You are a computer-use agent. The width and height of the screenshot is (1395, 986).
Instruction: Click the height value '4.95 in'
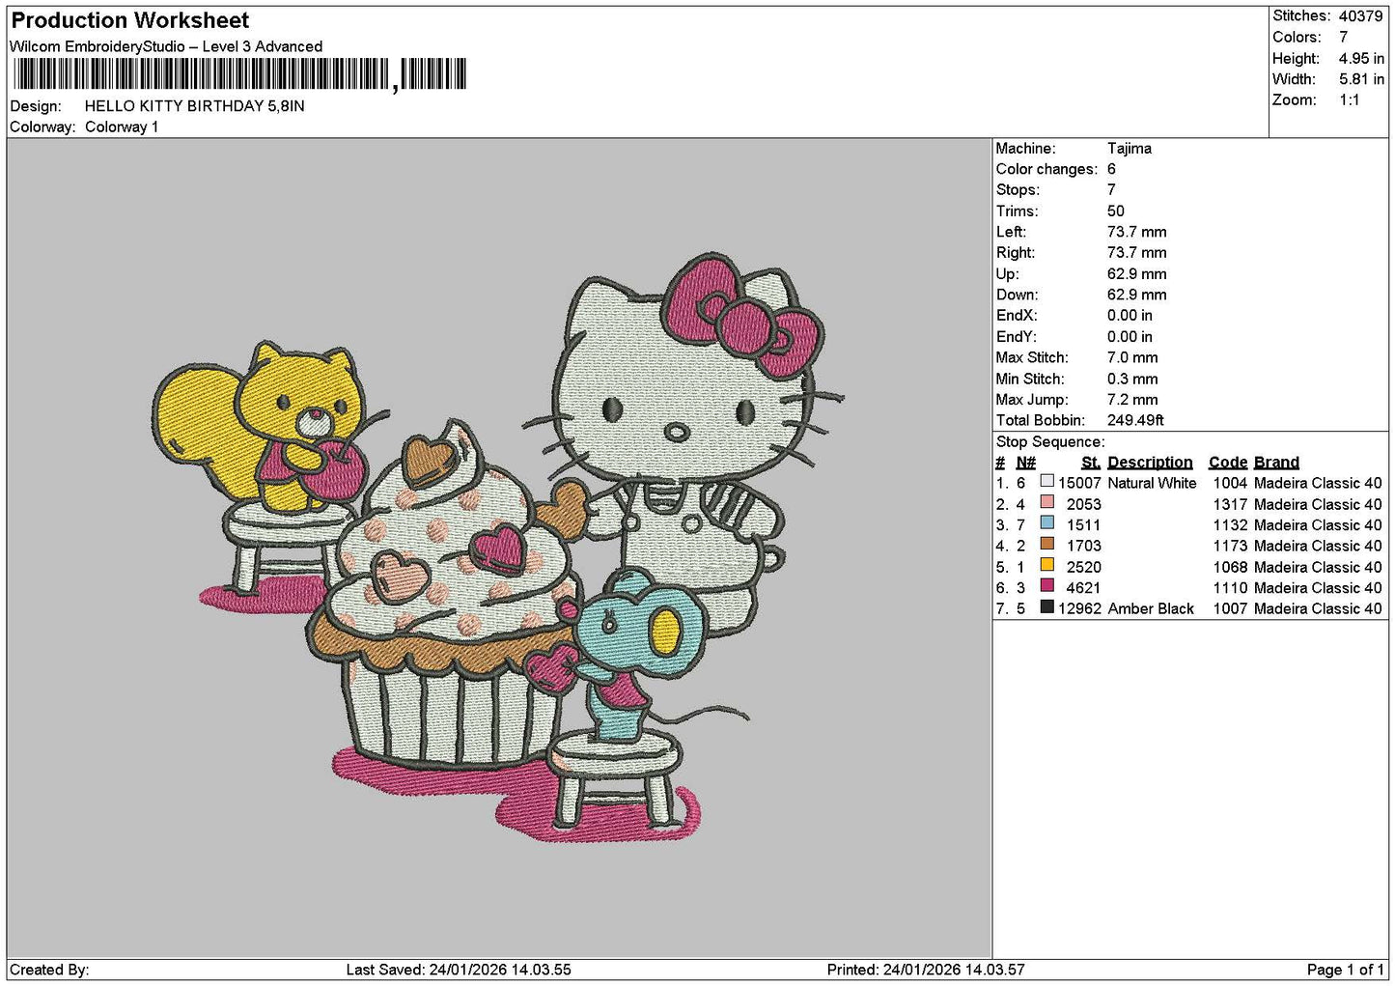pos(1361,58)
